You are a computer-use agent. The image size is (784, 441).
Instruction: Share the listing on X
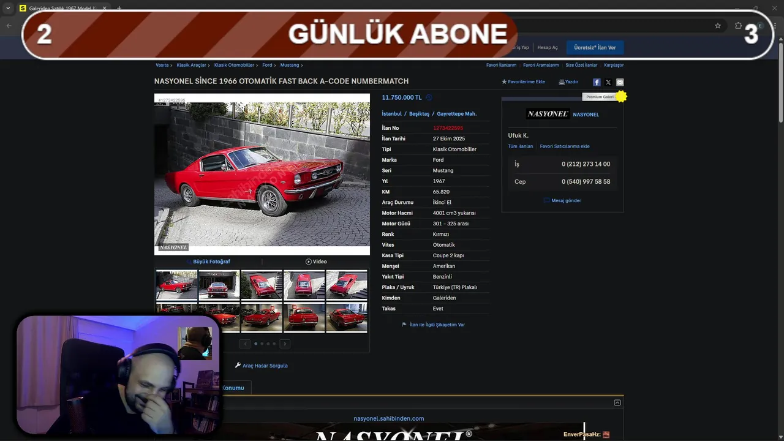click(x=608, y=82)
